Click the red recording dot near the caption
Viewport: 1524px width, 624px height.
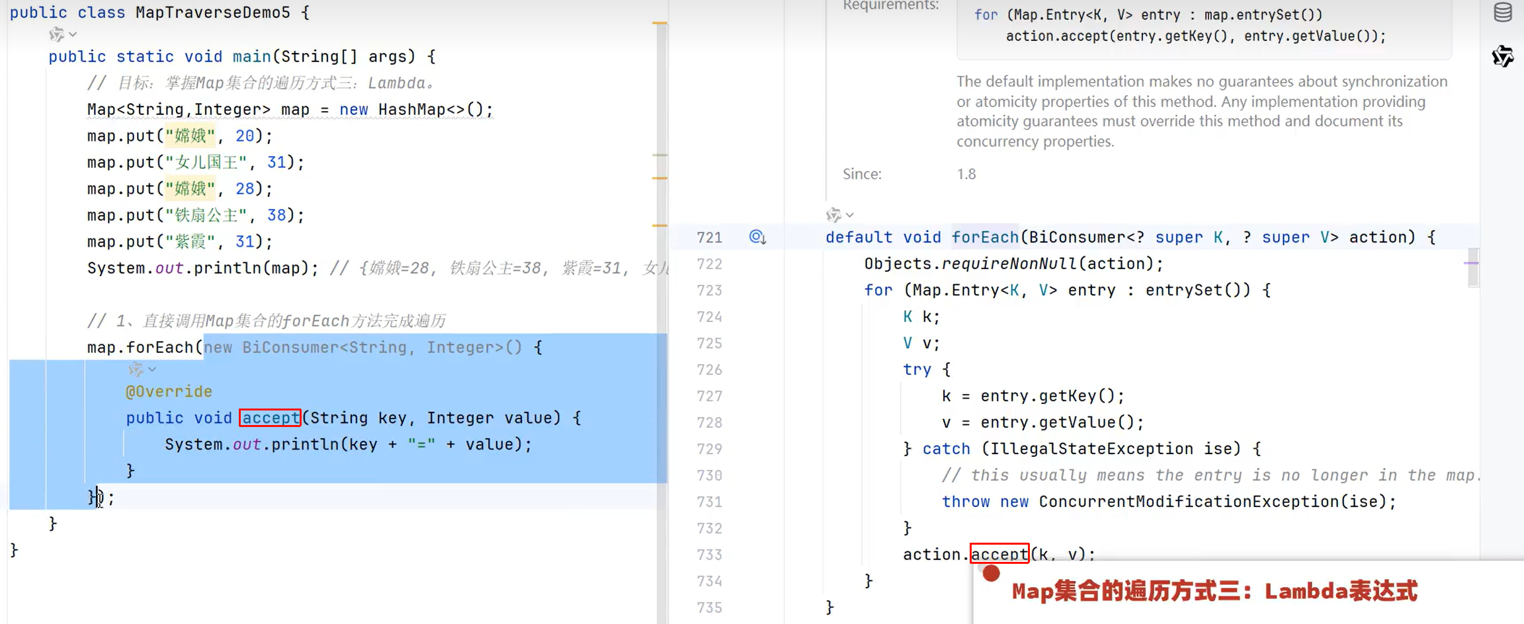point(990,573)
